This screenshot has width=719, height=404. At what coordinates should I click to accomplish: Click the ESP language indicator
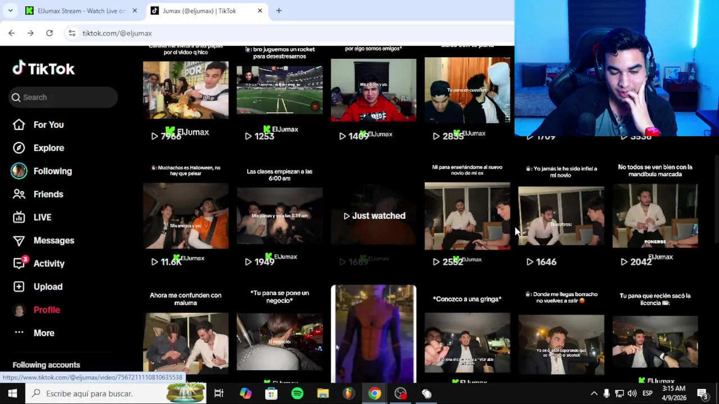coord(647,393)
